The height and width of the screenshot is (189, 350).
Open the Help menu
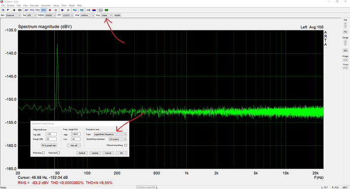79,6
